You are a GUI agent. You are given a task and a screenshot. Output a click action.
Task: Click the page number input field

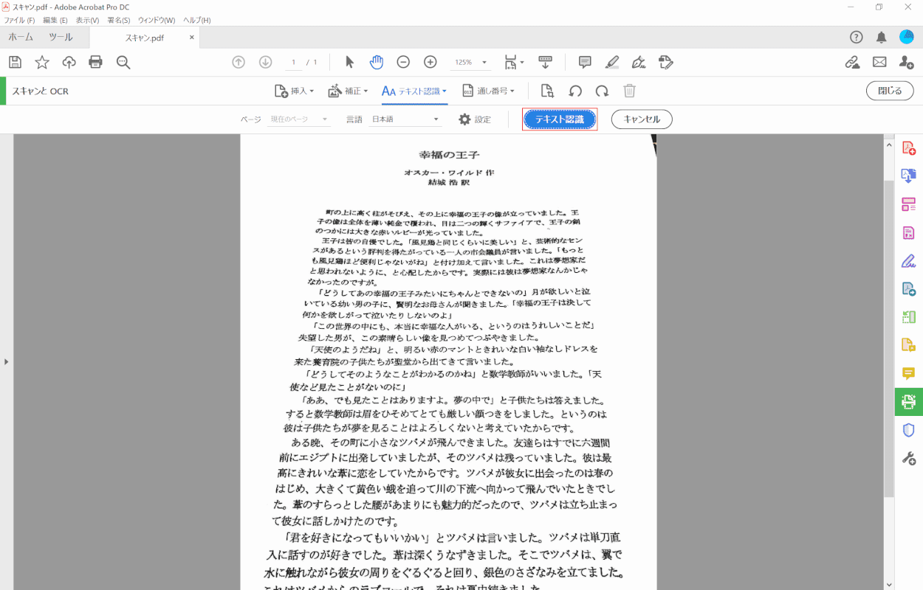pos(293,63)
